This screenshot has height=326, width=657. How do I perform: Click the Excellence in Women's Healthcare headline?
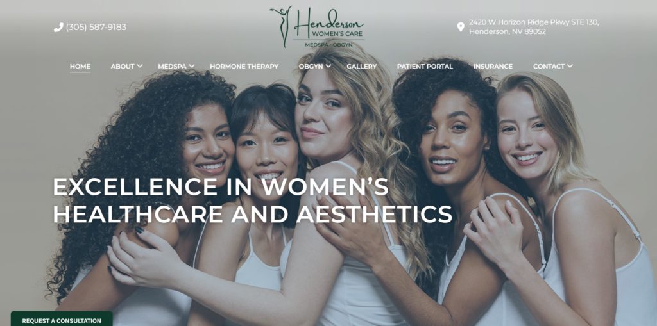[x=252, y=200]
